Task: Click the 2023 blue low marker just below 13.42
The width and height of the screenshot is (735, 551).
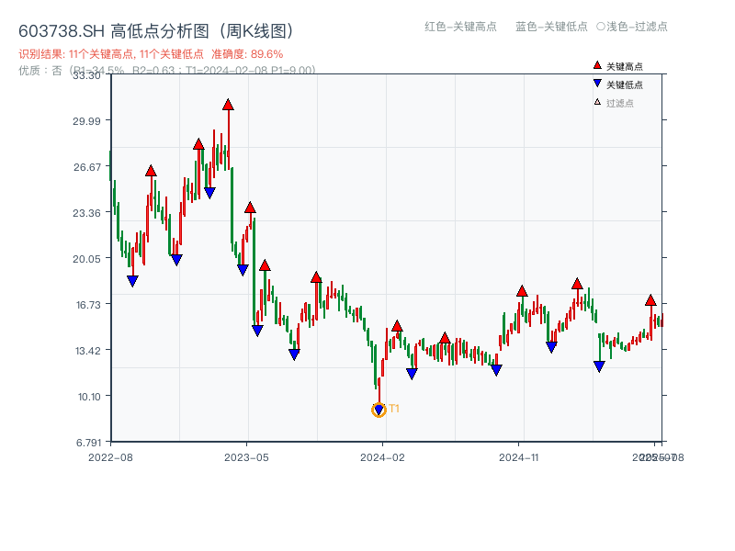Action: point(294,354)
